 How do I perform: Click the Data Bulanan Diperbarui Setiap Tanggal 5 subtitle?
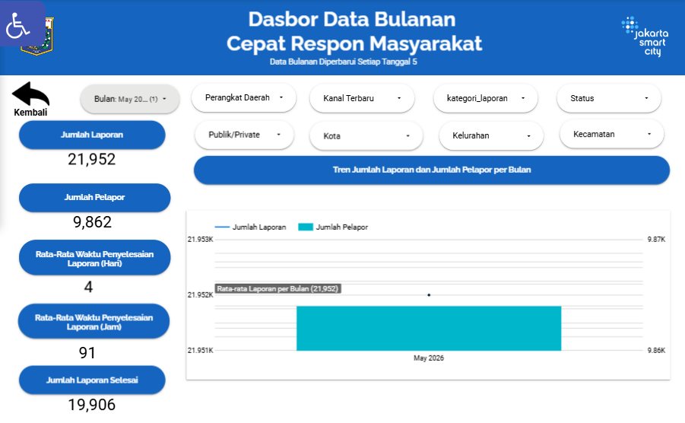[344, 62]
